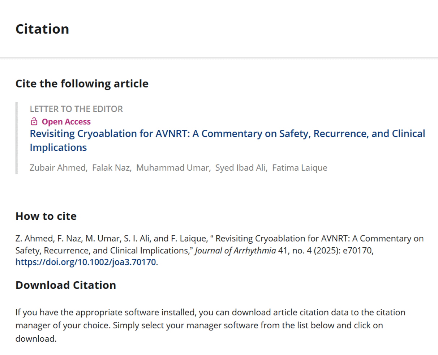
Task: Select author Falak Naz in the author list
Action: pyautogui.click(x=111, y=168)
